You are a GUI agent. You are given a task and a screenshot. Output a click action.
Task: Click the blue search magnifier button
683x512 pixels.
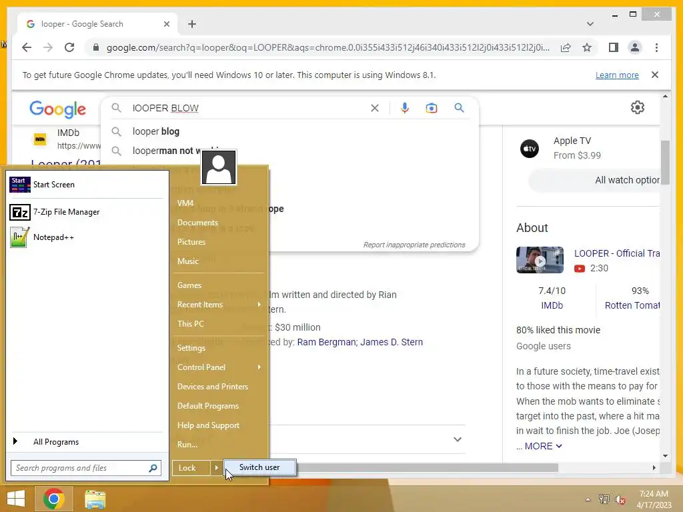(x=459, y=107)
